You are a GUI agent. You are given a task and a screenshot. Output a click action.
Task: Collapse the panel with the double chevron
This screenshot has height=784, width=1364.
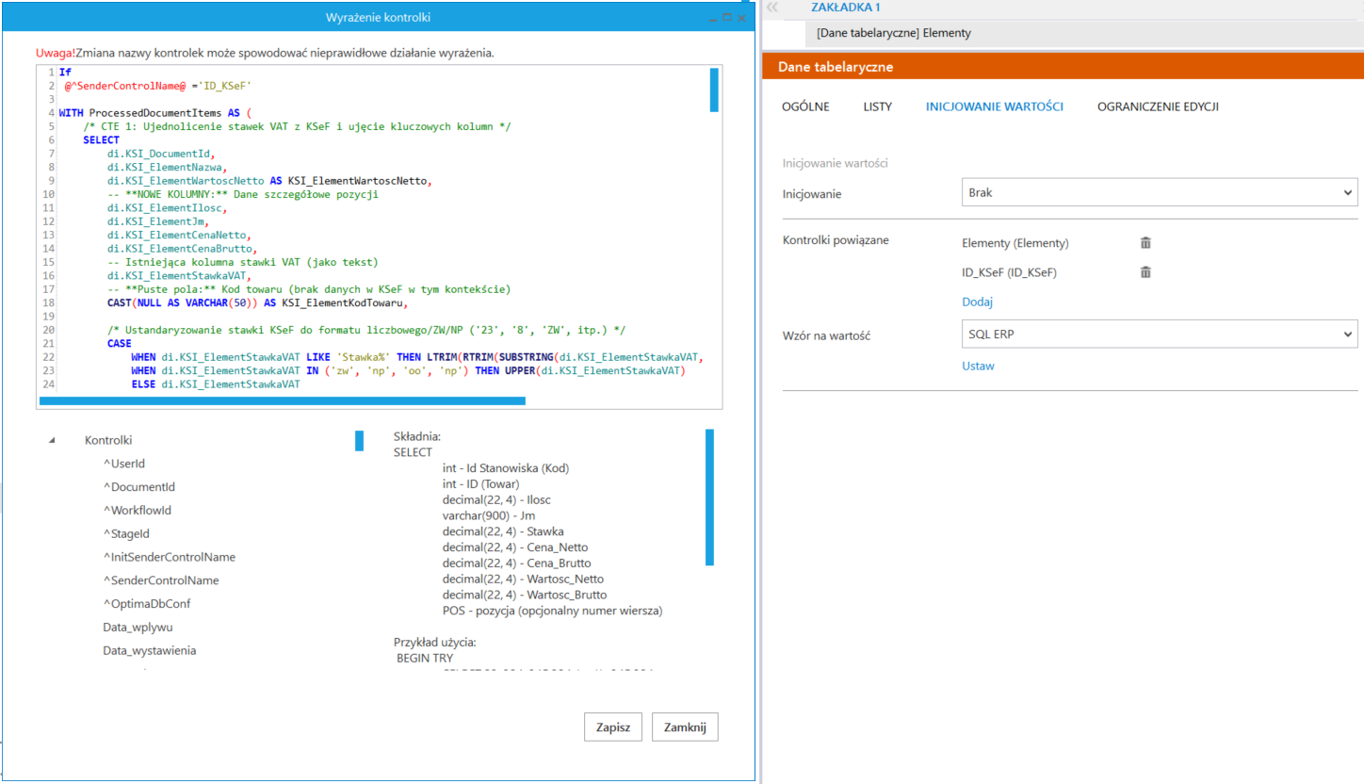click(773, 7)
